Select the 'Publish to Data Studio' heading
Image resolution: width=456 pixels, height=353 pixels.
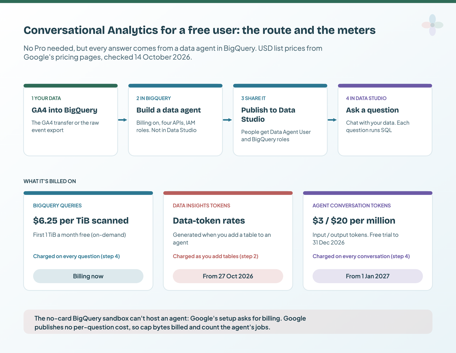tap(268, 115)
